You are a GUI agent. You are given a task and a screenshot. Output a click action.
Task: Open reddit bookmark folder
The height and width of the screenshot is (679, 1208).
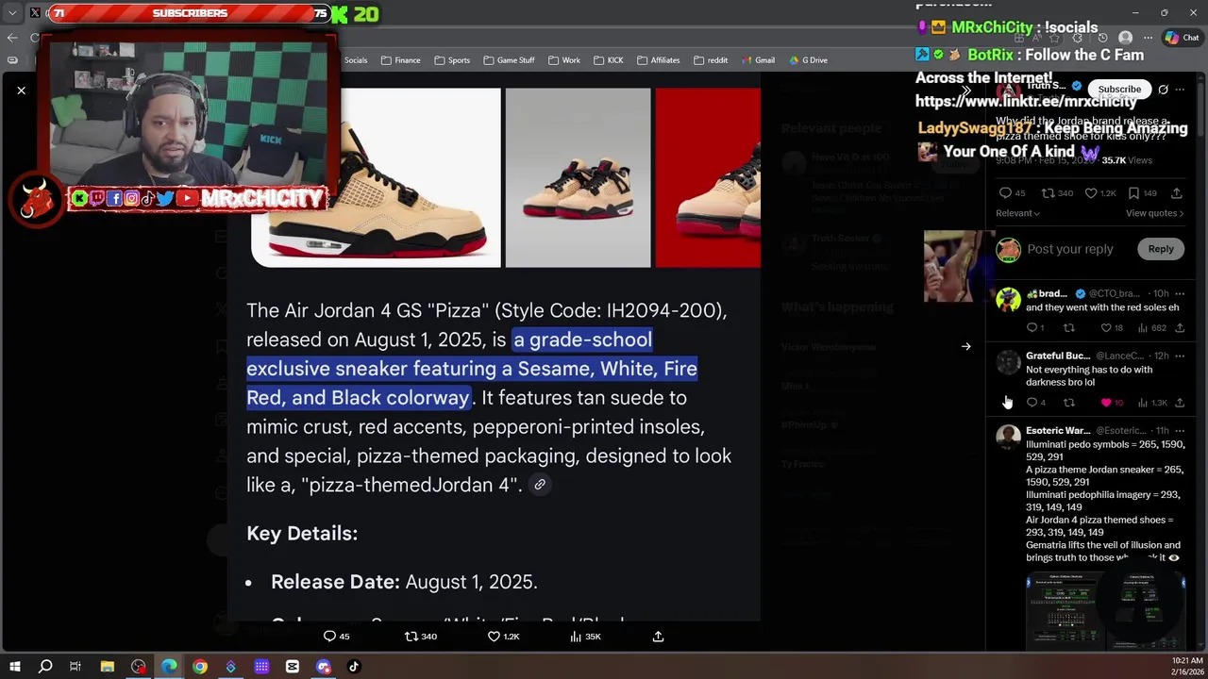pyautogui.click(x=711, y=60)
